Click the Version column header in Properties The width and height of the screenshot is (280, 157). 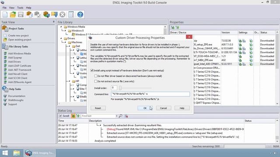click(x=229, y=33)
